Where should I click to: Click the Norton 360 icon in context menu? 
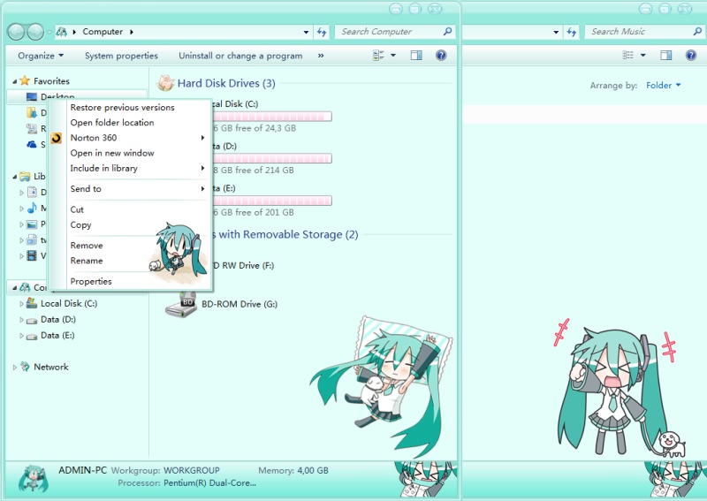(x=57, y=138)
